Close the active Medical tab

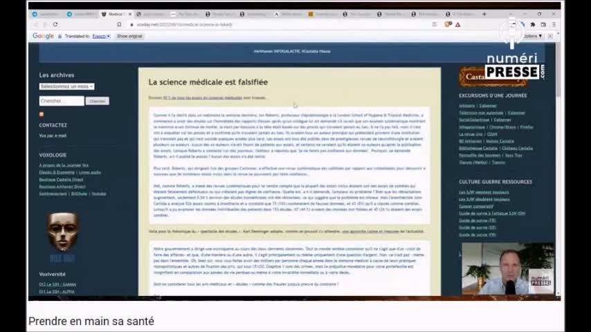tap(130, 14)
